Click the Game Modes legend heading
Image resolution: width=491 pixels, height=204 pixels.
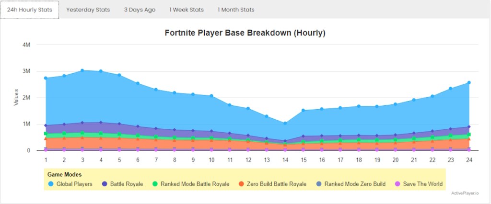click(65, 174)
